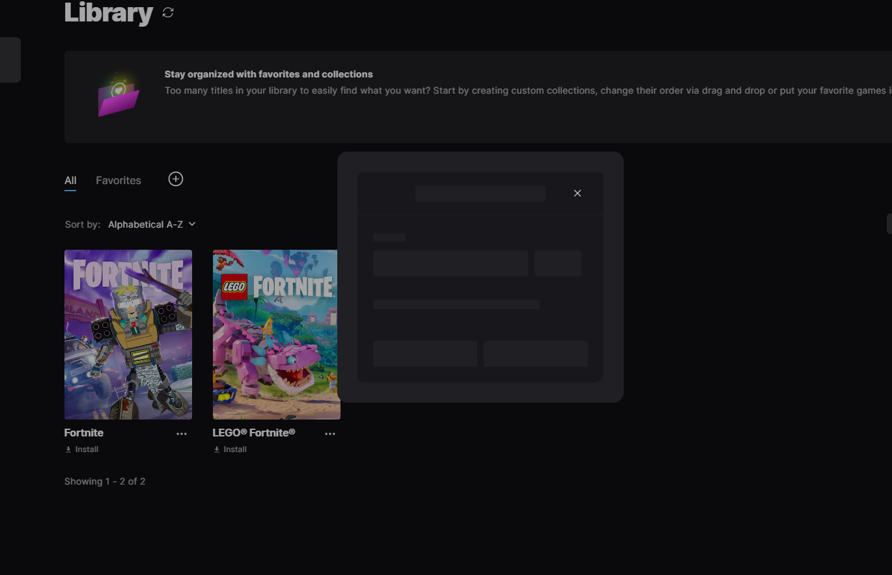Add a new collection with the plus icon
The width and height of the screenshot is (892, 575).
pos(176,179)
